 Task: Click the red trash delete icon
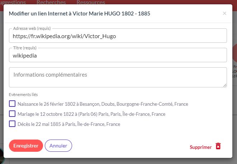218,146
